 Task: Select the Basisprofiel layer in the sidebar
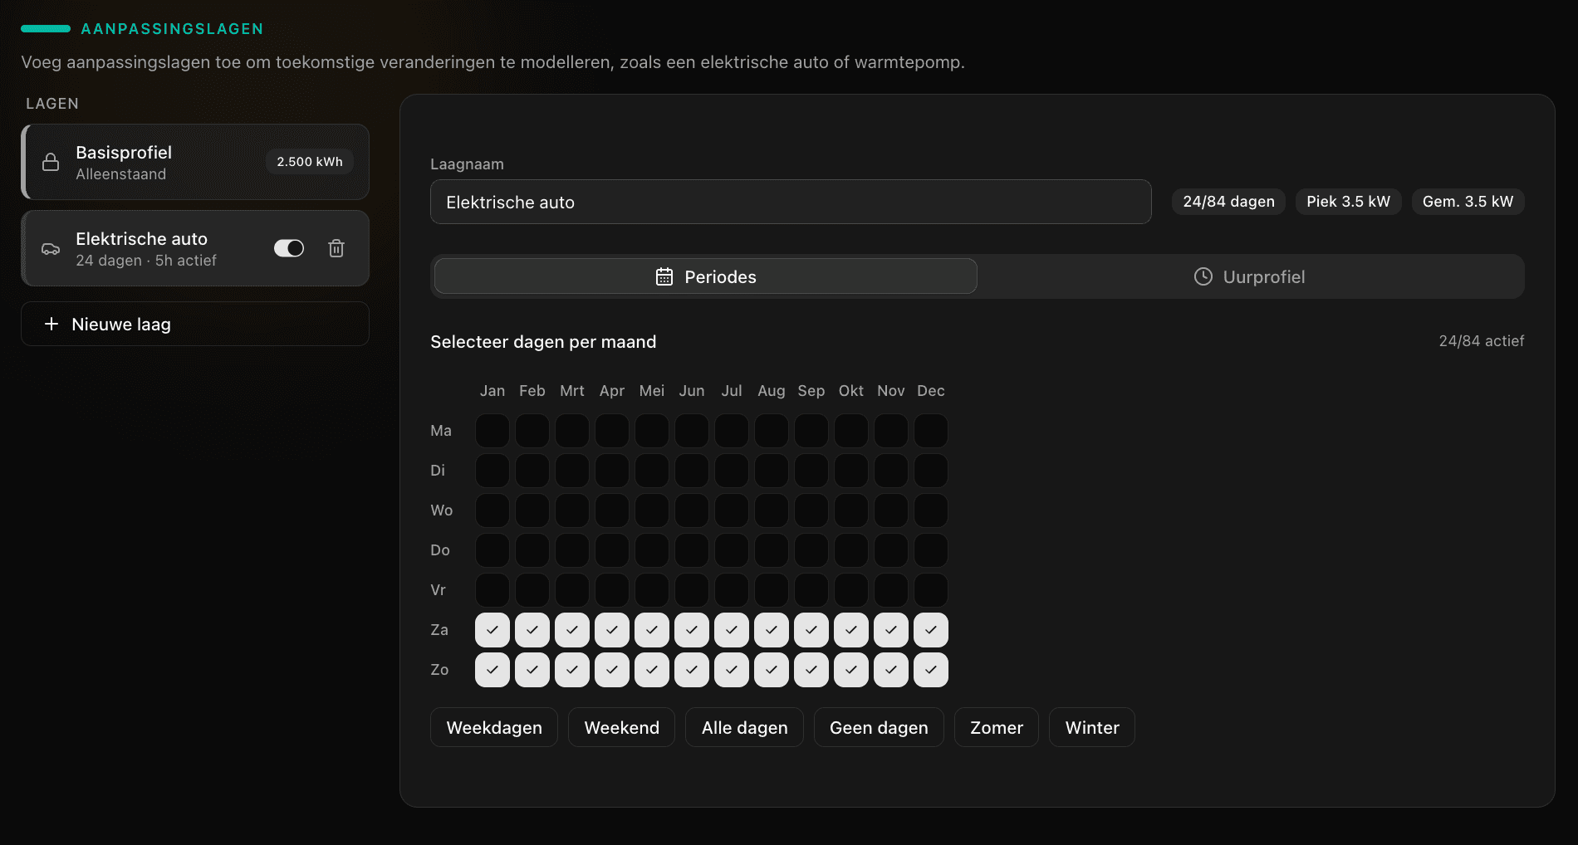pos(194,162)
